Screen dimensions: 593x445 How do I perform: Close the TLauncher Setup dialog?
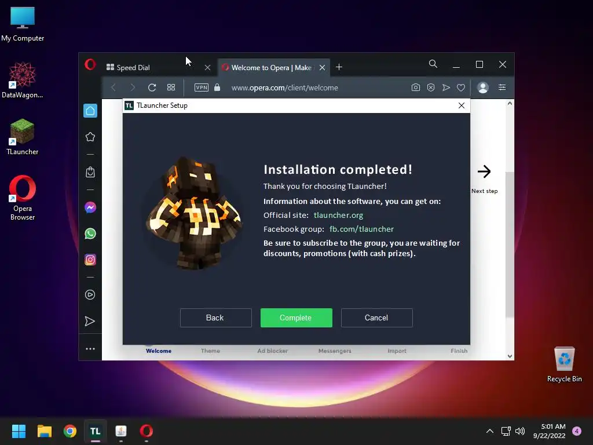[x=462, y=105]
